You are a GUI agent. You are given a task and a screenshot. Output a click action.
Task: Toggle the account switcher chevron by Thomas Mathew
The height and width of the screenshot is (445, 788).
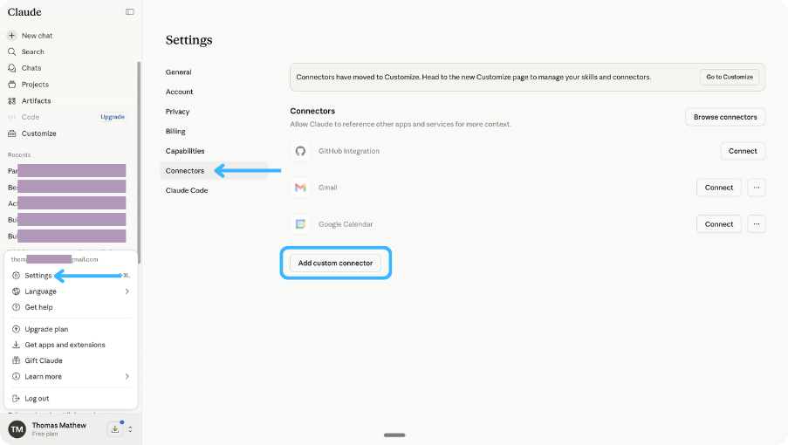point(130,428)
